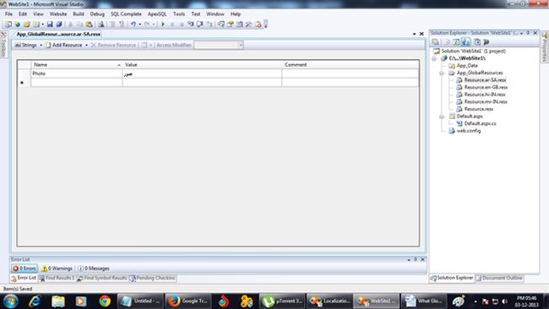Collapse the C:\...\WebSite1\ project node
Viewport: 549px width, 309px height.
434,58
